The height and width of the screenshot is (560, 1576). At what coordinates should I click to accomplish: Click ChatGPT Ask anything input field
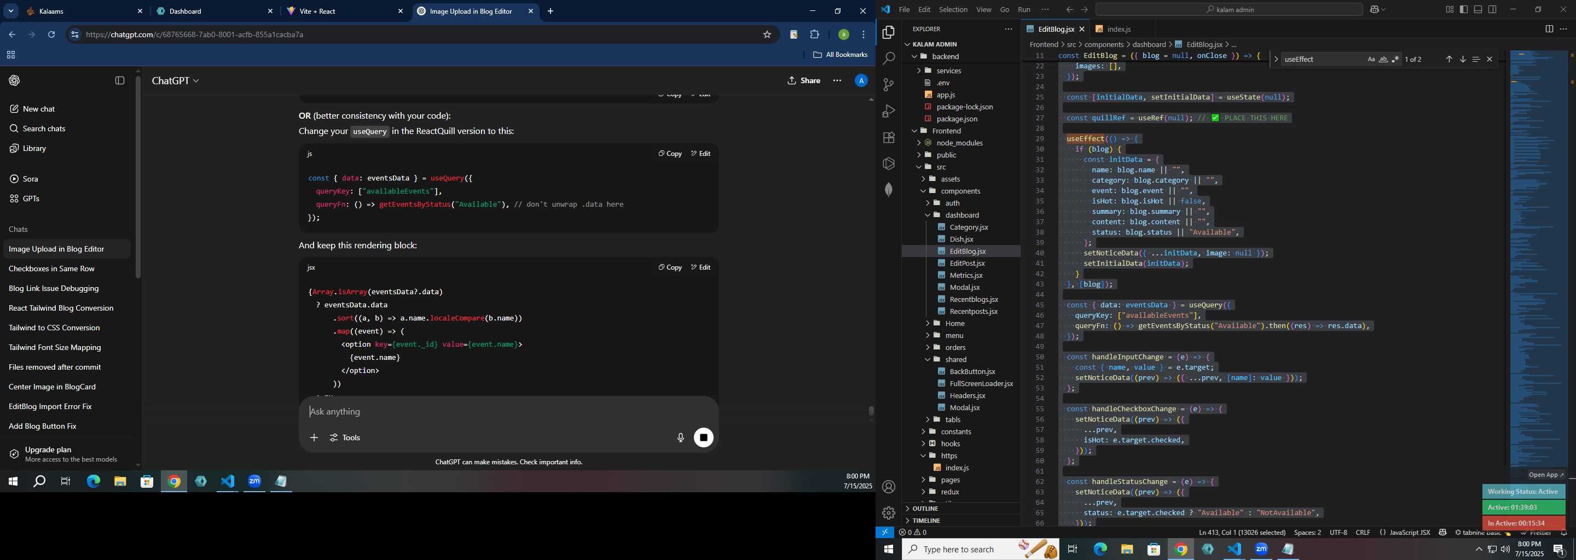[x=508, y=412]
